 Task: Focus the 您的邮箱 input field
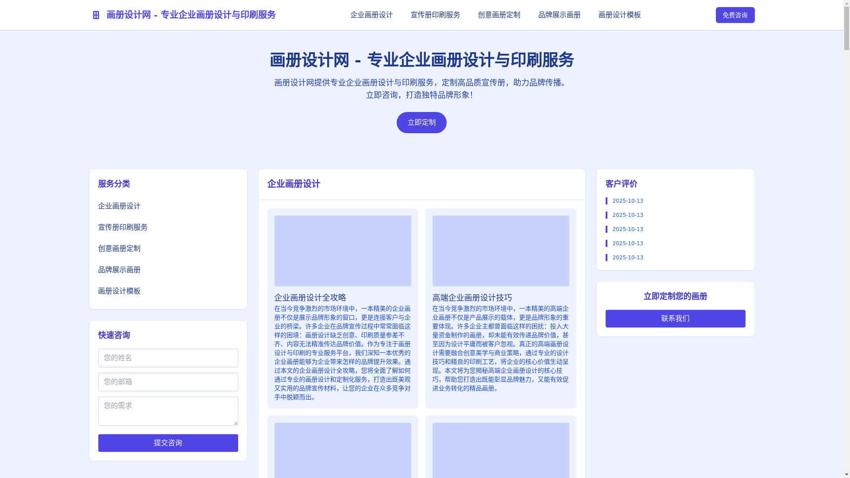pyautogui.click(x=168, y=382)
